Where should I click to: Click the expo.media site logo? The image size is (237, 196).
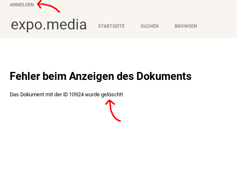[x=49, y=25]
